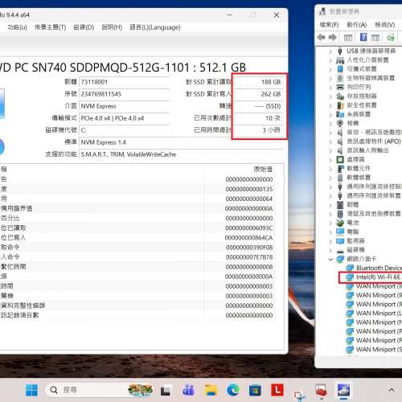Screen dimensions: 402x402
Task: Click the raw value 0000000000135
Action: (249, 189)
